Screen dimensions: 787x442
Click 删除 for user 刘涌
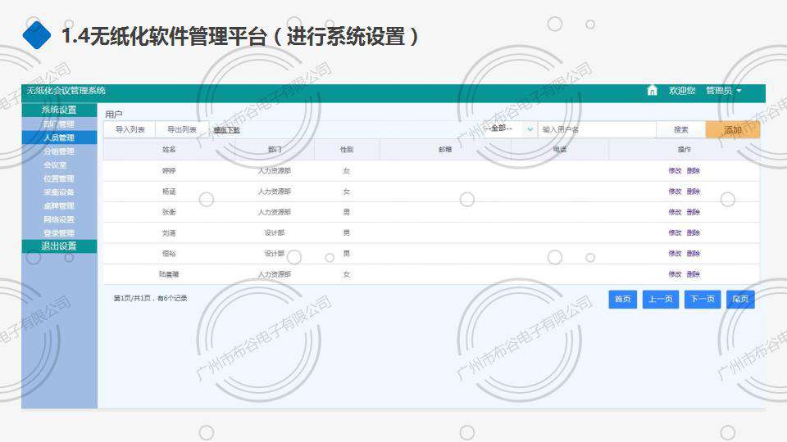pos(694,232)
